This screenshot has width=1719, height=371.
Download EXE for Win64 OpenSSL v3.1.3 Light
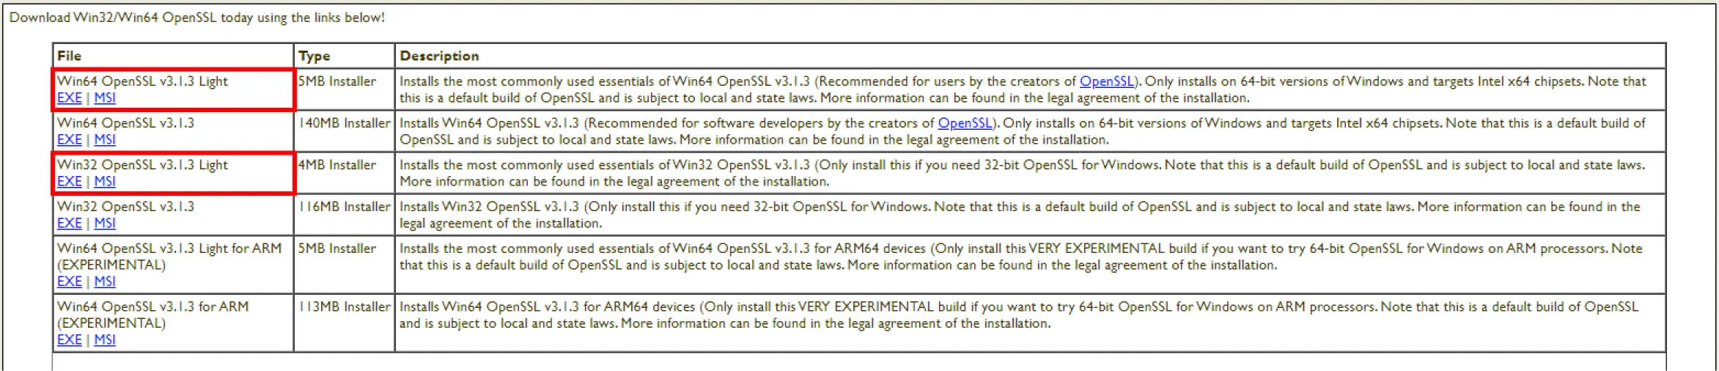click(x=70, y=98)
